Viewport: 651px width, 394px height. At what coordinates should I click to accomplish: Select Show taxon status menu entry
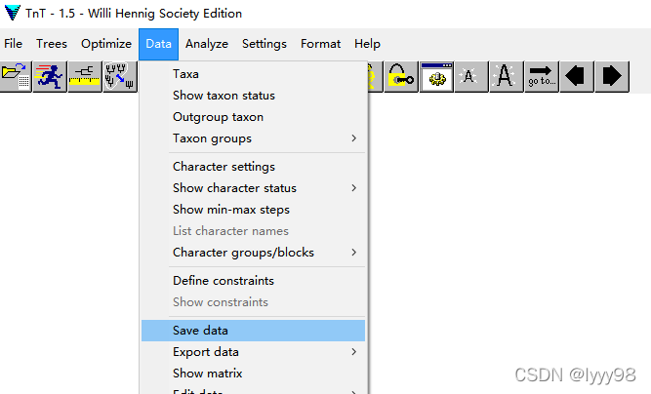[253, 96]
